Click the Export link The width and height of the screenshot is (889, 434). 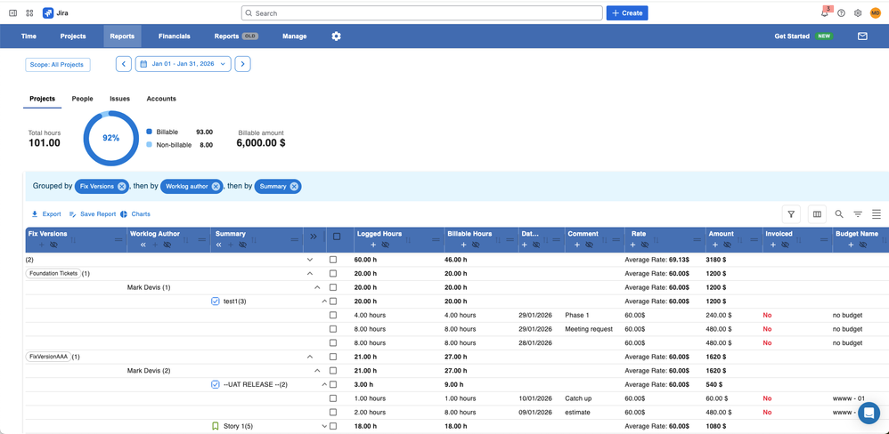[46, 214]
